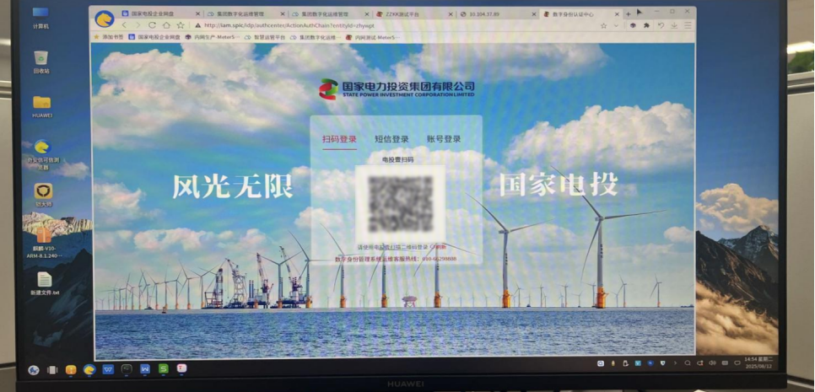Open the 麒麟-V10-ARM package file on desktop
The width and height of the screenshot is (815, 392).
click(44, 241)
